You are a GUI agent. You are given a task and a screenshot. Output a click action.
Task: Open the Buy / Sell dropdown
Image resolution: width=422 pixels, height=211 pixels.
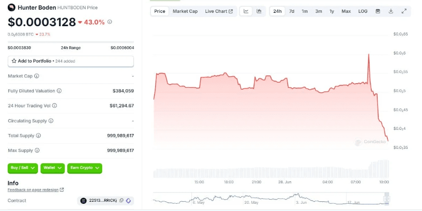(22, 168)
